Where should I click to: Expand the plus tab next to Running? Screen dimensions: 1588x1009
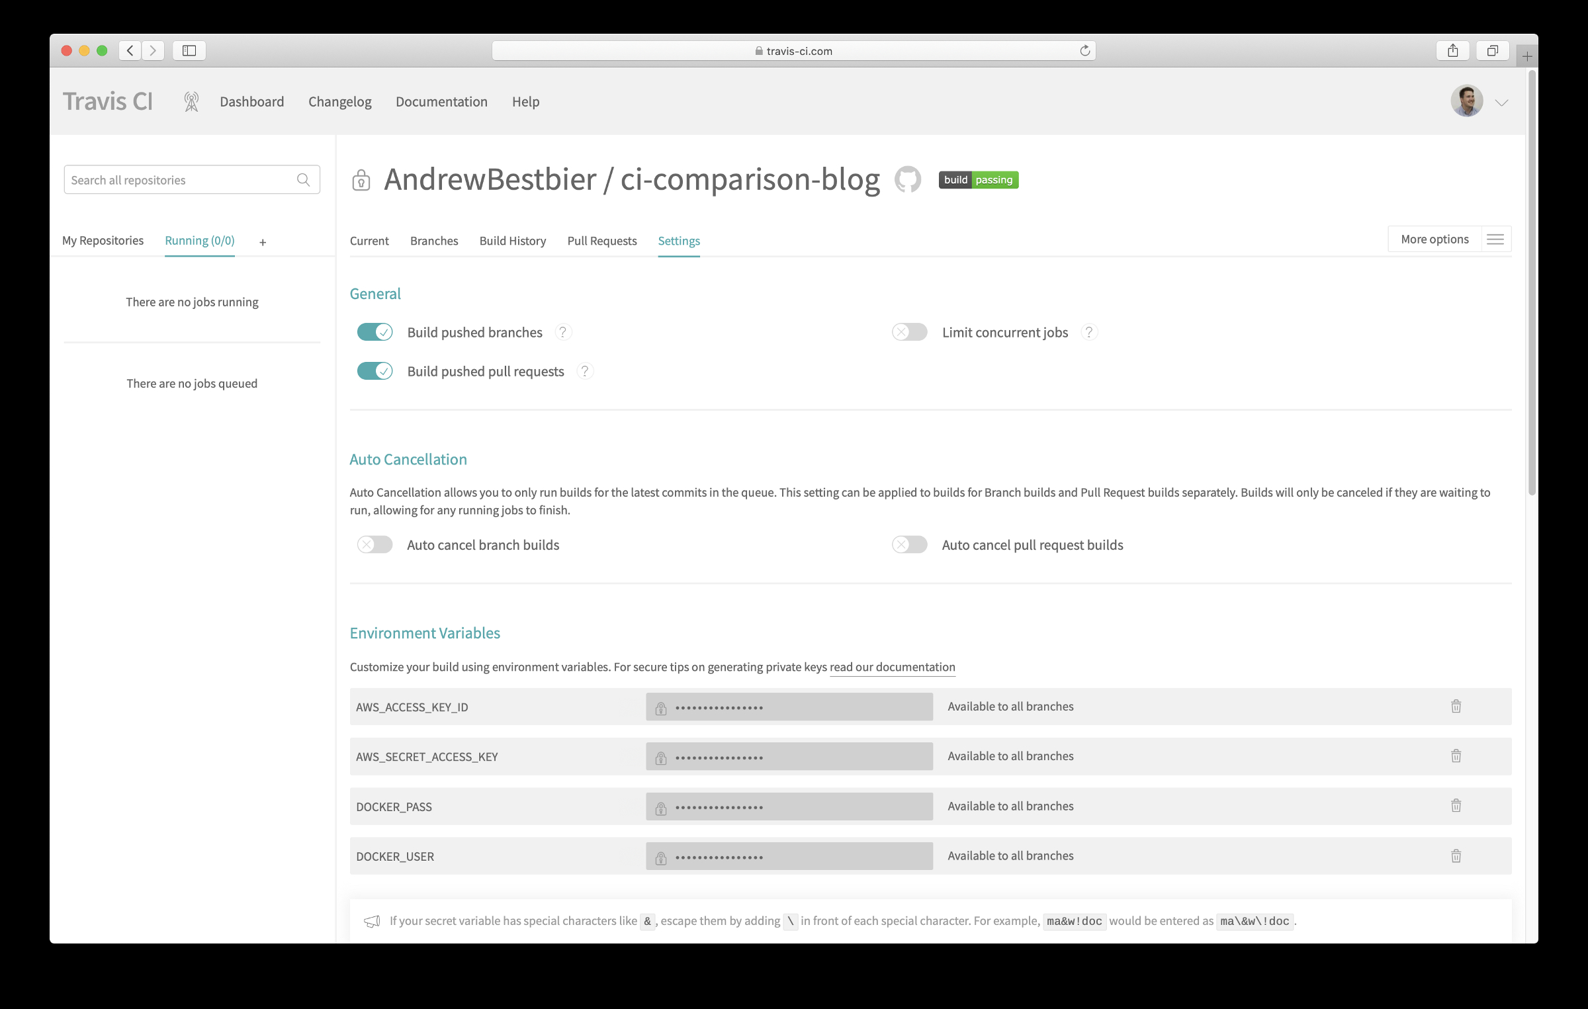263,243
